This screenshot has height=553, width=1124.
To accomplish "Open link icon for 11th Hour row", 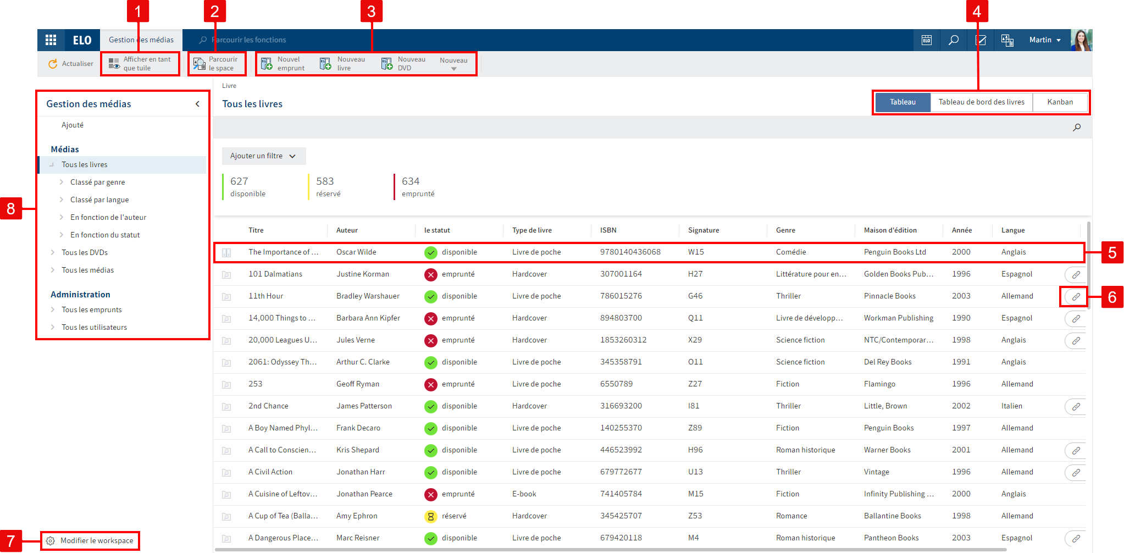I will [1076, 297].
